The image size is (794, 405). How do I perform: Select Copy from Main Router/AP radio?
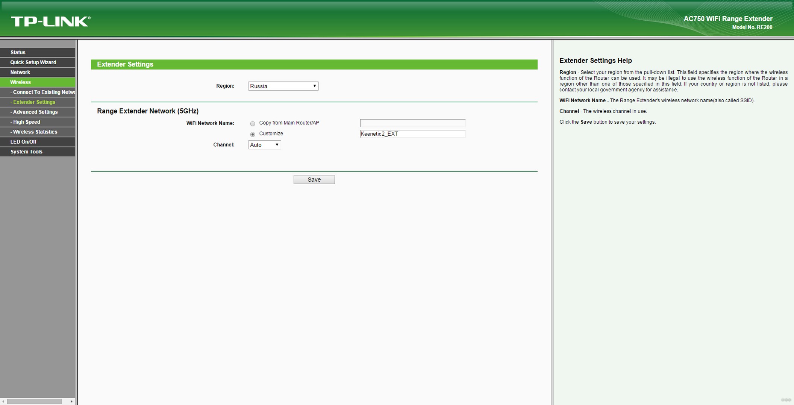[253, 123]
